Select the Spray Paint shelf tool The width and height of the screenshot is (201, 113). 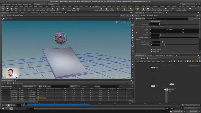click(x=52, y=9)
